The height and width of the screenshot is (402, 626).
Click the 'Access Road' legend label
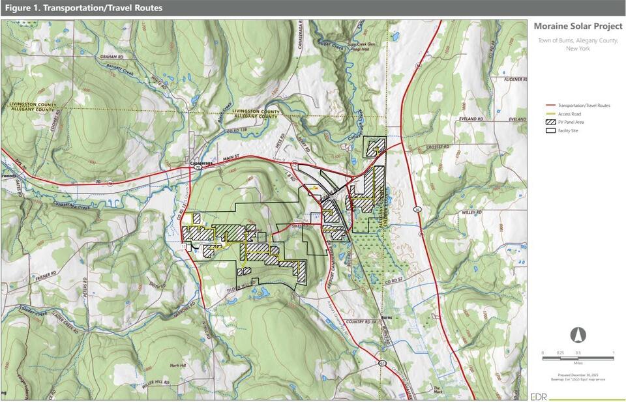pos(569,113)
